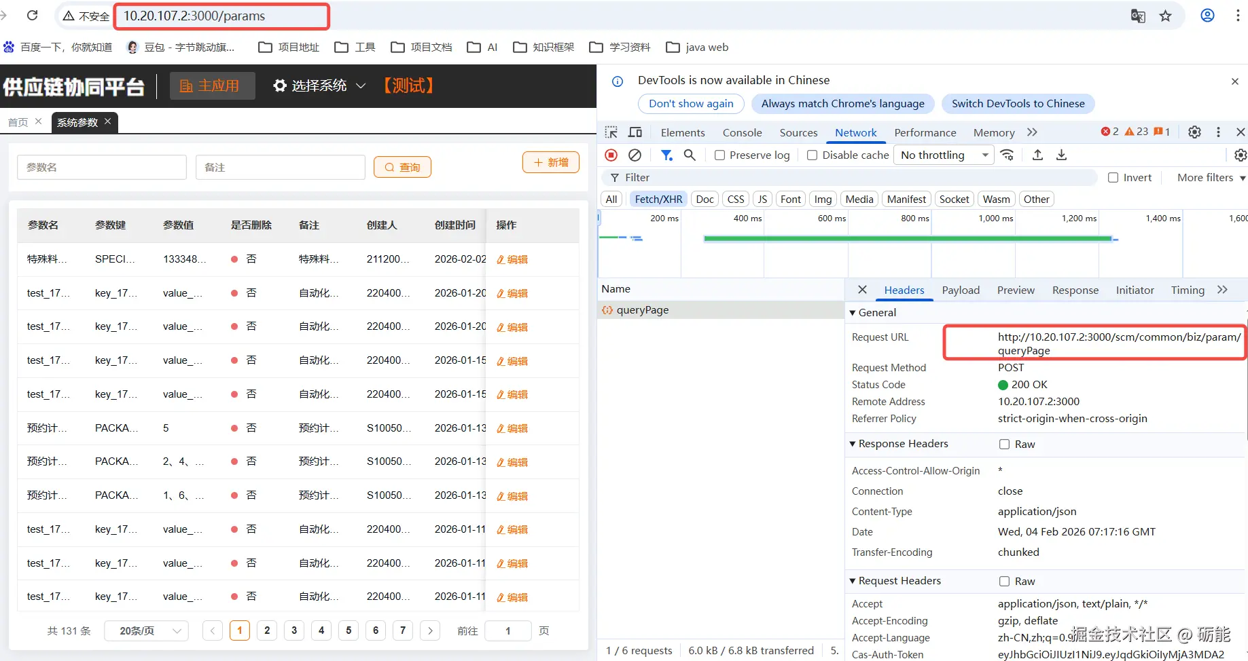Screen dimensions: 1248x661
Task: Focus the 备注 search field
Action: (x=281, y=167)
